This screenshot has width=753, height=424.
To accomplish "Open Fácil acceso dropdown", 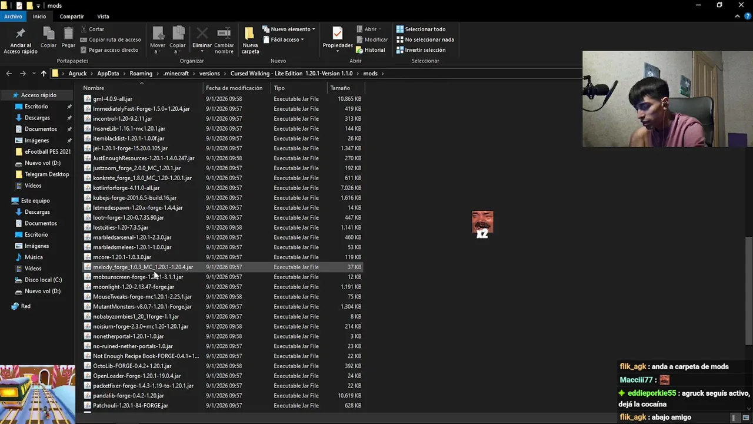I will (283, 39).
